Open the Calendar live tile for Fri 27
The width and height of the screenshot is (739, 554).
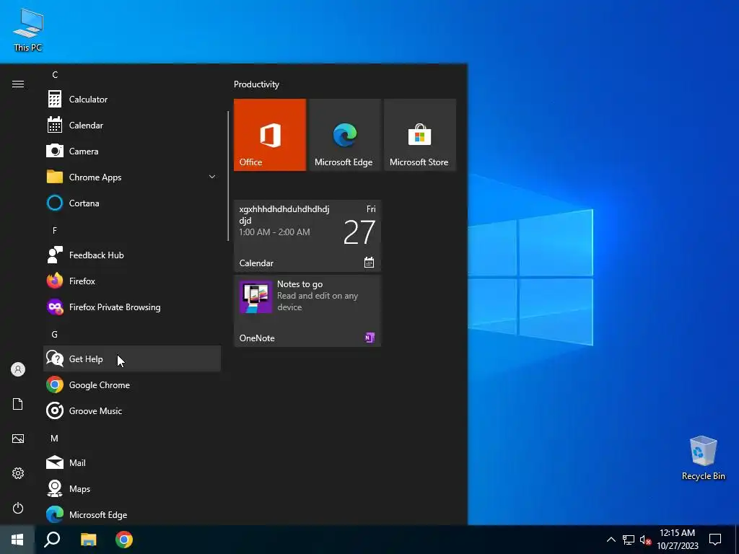coord(307,236)
